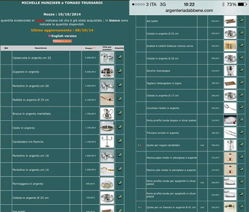249x212 pixels.
Task: Enlarge the Formaggera in argento thumbnail
Action: [107, 183]
